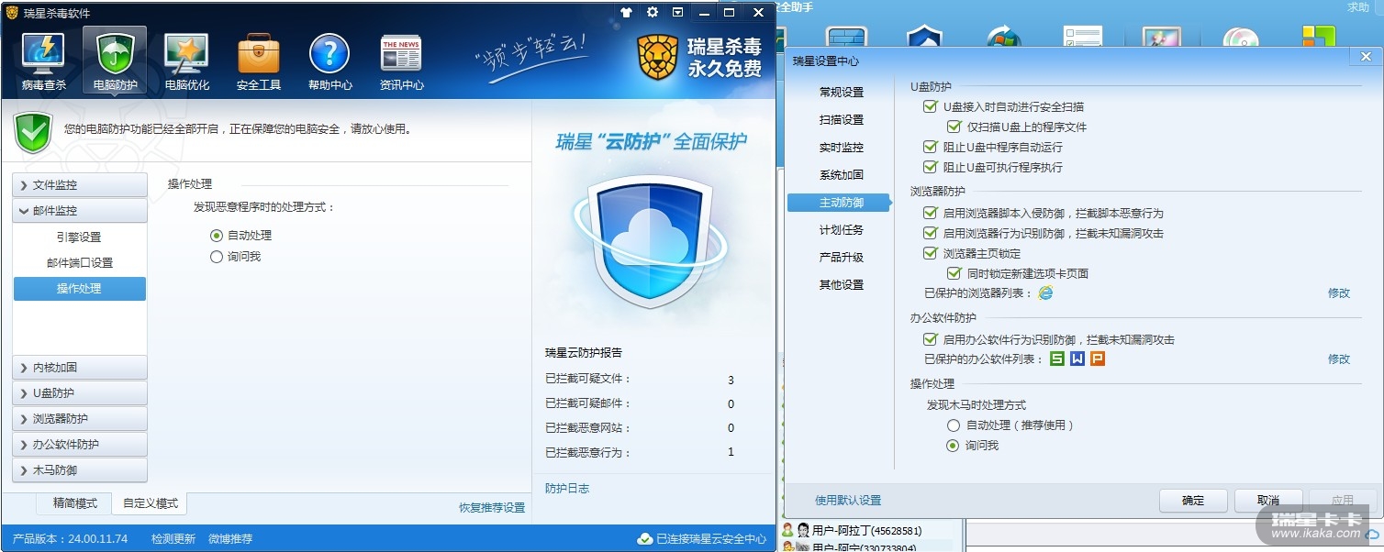Open 引擎设置 under mail monitoring
The height and width of the screenshot is (552, 1384).
pos(79,237)
